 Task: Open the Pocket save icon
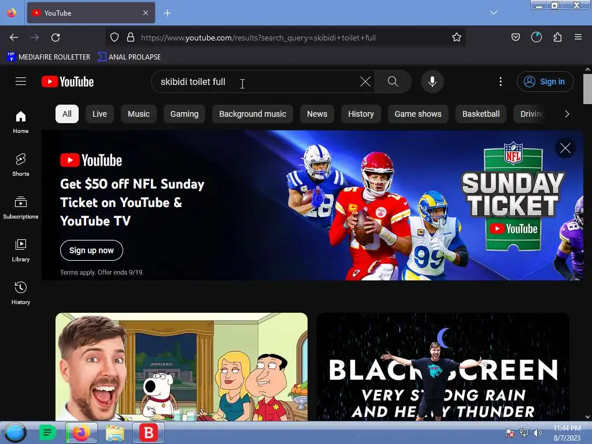point(516,37)
